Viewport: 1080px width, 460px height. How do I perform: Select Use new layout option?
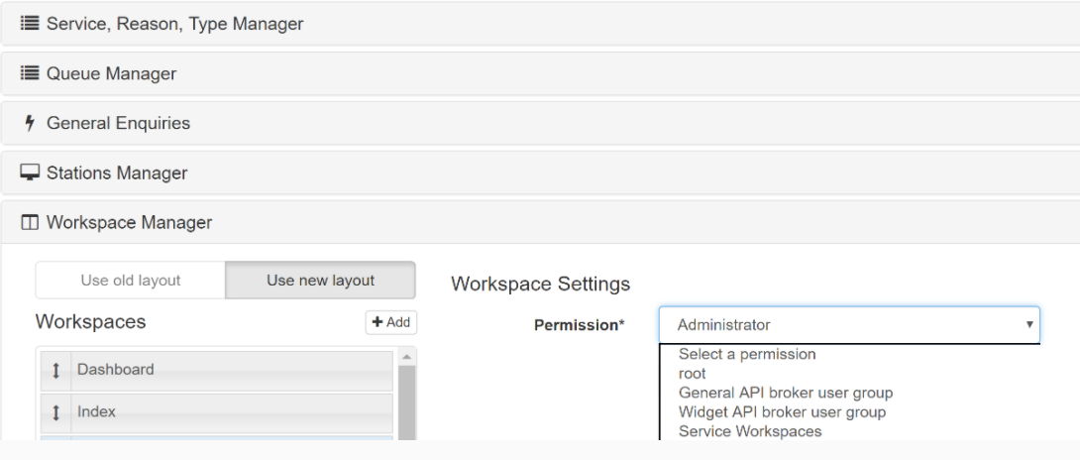[320, 280]
